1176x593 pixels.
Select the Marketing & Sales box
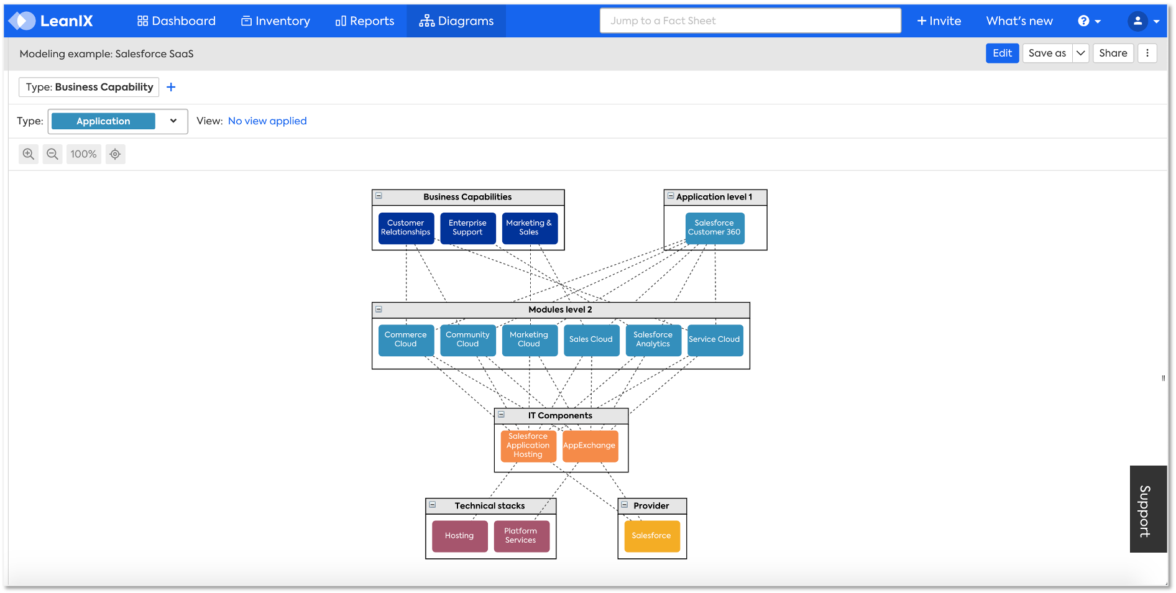529,228
